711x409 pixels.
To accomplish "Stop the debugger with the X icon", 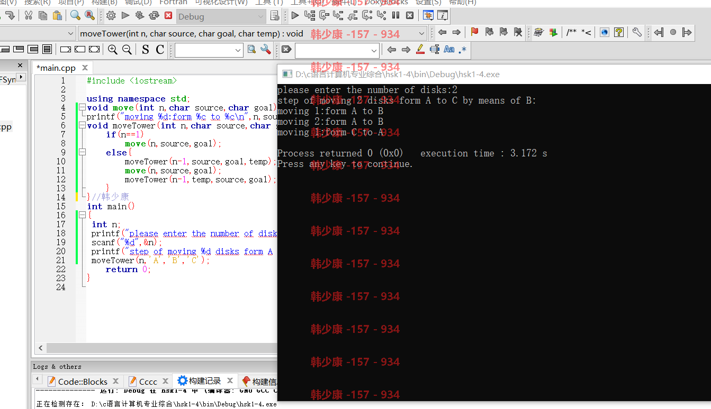I will point(410,15).
